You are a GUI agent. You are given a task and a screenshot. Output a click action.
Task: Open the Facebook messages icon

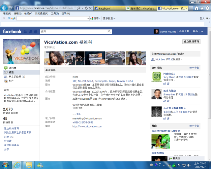coord(31,32)
